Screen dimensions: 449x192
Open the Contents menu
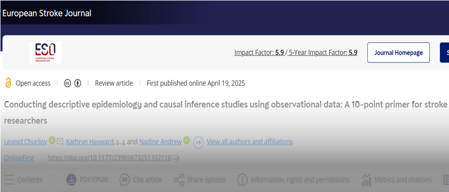24,180
